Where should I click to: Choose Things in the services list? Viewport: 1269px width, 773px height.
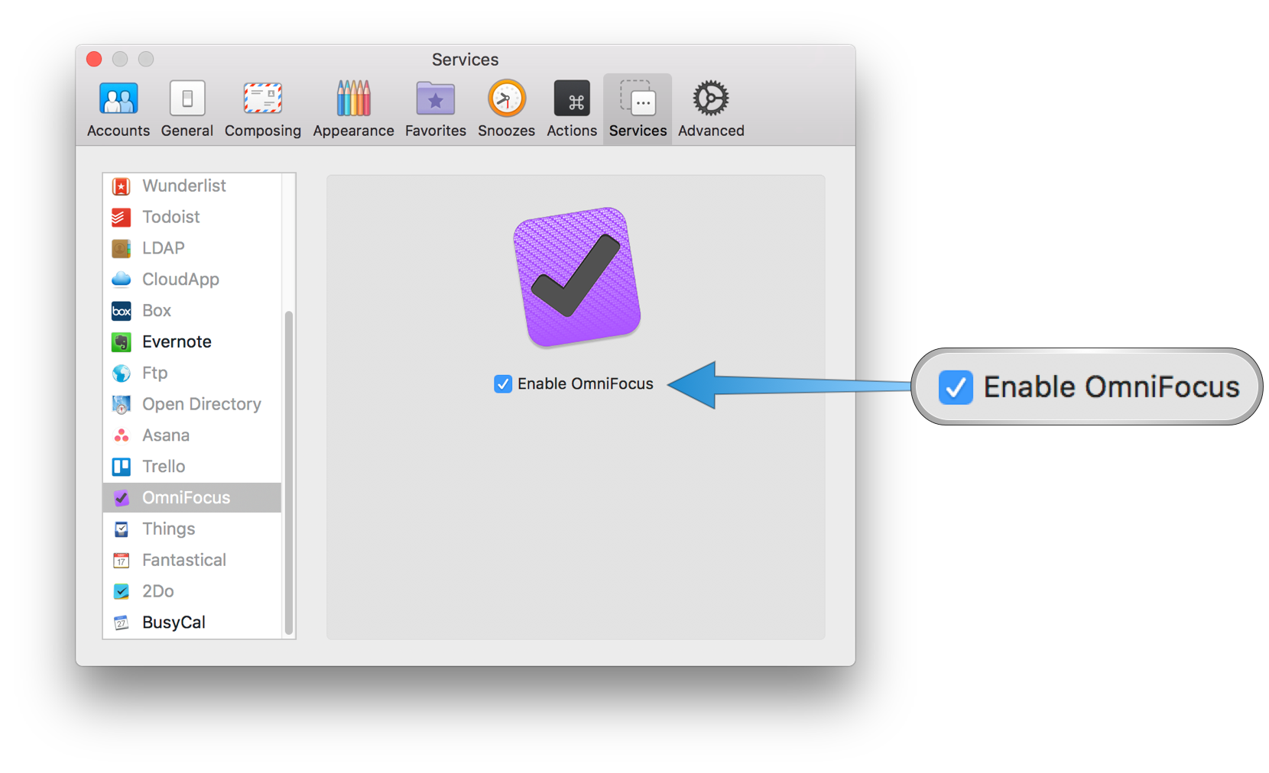pyautogui.click(x=192, y=529)
